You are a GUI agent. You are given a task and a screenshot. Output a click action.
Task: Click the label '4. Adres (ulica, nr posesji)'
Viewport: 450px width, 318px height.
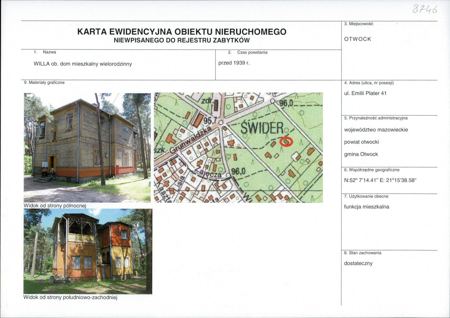pyautogui.click(x=369, y=83)
